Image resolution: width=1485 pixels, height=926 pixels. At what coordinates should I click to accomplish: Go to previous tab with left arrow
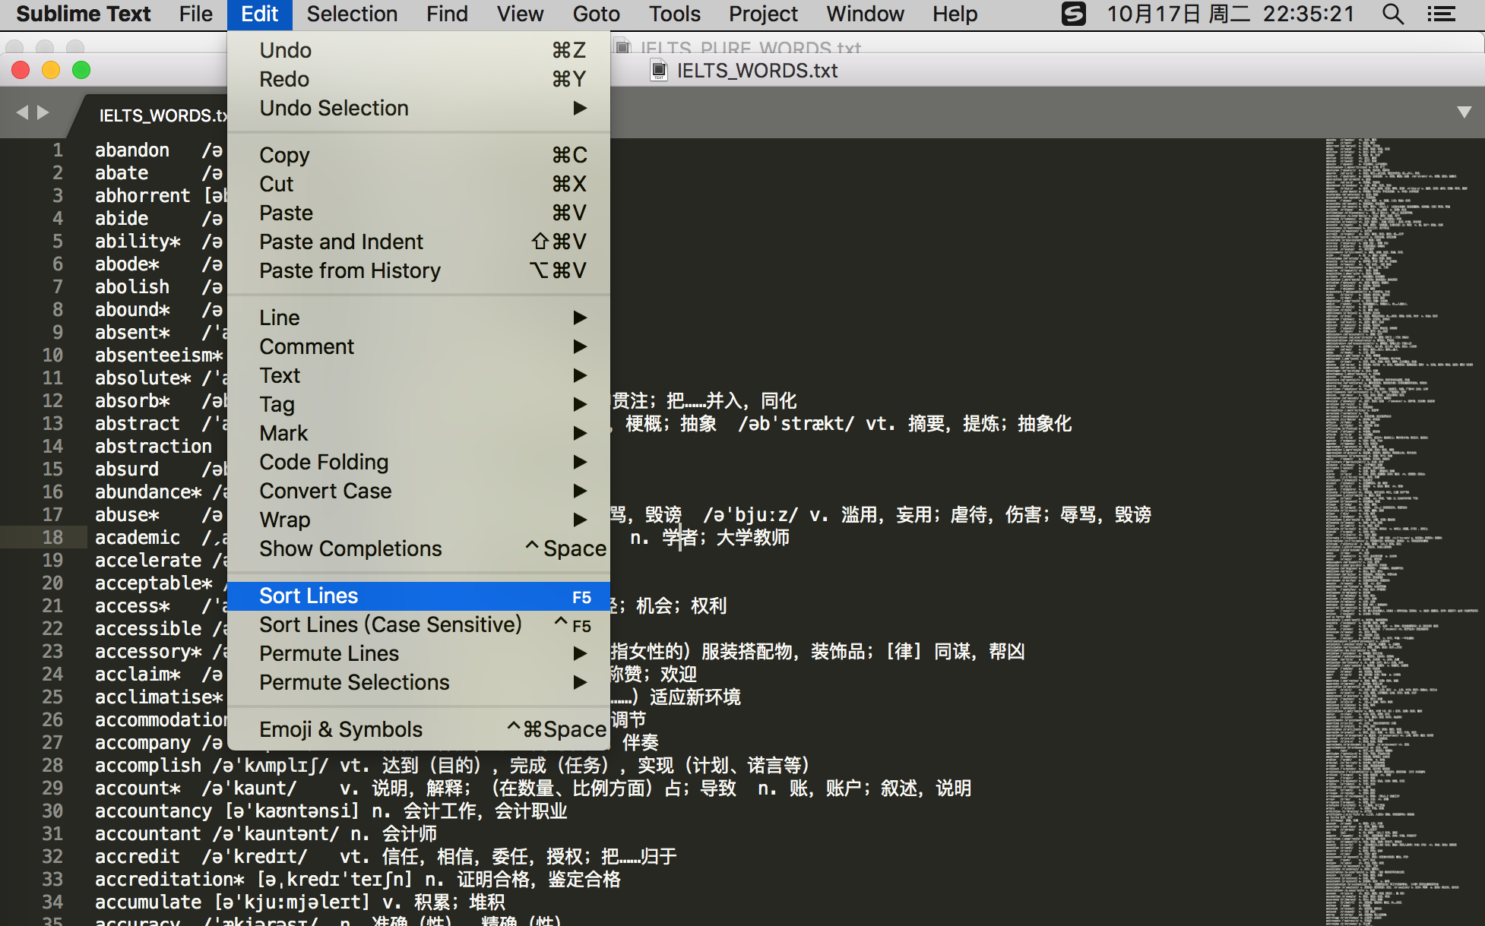[22, 112]
